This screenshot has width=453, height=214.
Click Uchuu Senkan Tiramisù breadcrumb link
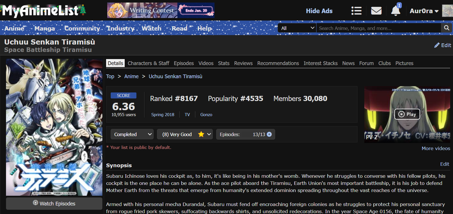(175, 76)
